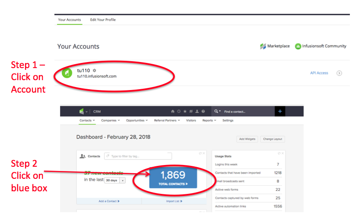Open the Referral Partners dropdown
Image resolution: width=352 pixels, height=215 pixels.
tap(167, 120)
